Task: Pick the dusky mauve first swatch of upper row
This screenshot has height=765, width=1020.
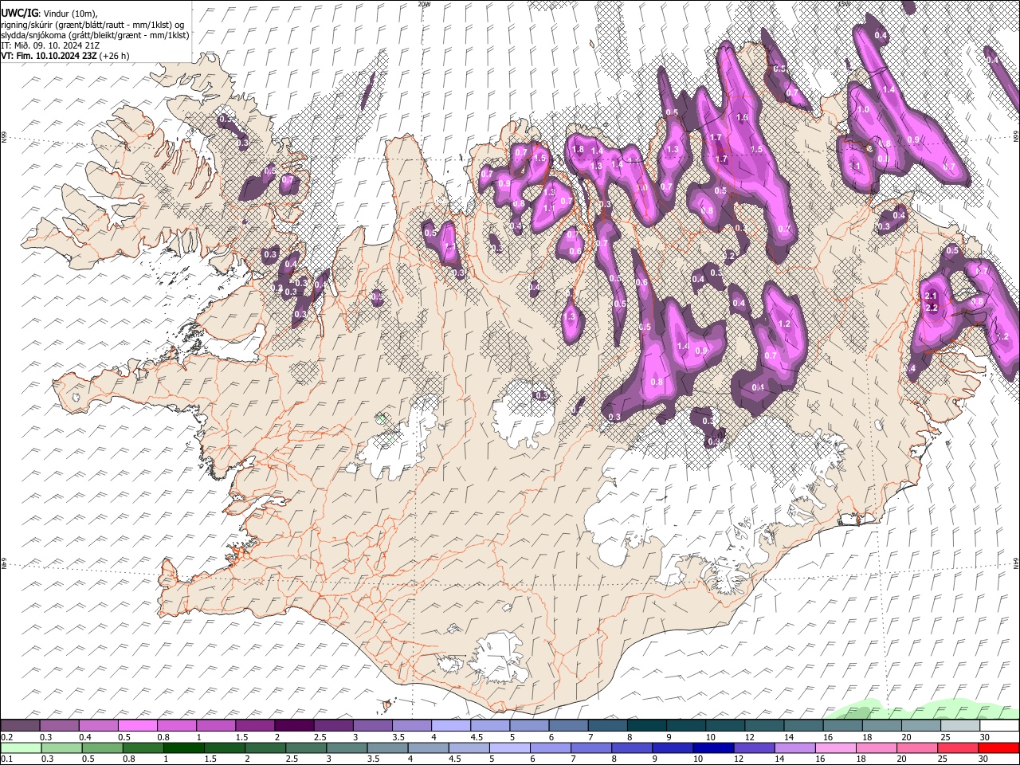Action: [x=20, y=726]
